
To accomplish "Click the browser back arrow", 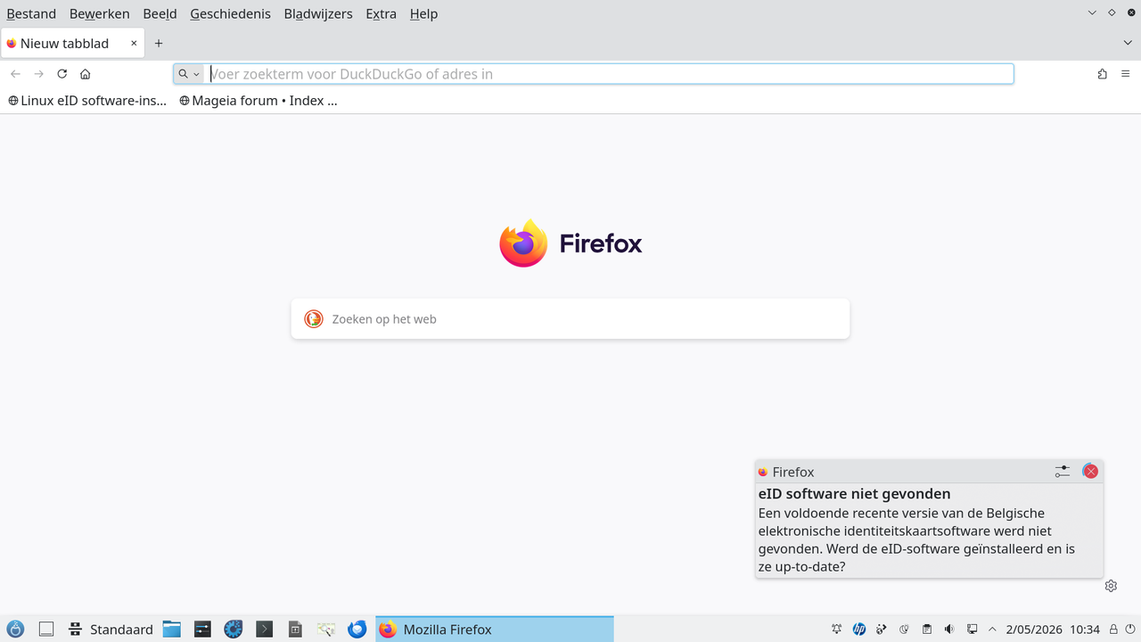I will [x=15, y=74].
